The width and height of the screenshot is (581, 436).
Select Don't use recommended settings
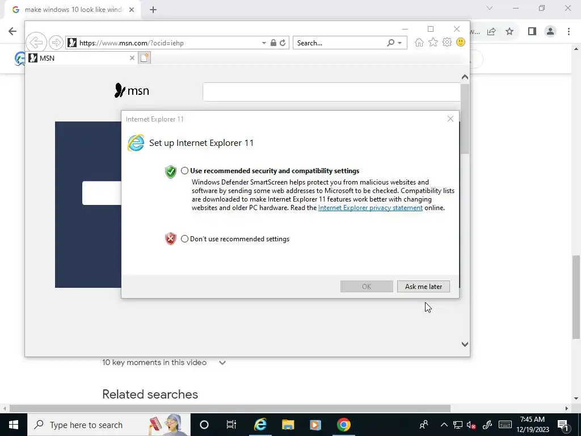184,239
